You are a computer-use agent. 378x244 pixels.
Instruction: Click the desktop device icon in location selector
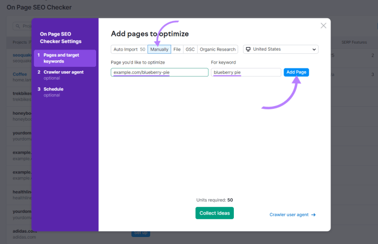click(x=248, y=49)
